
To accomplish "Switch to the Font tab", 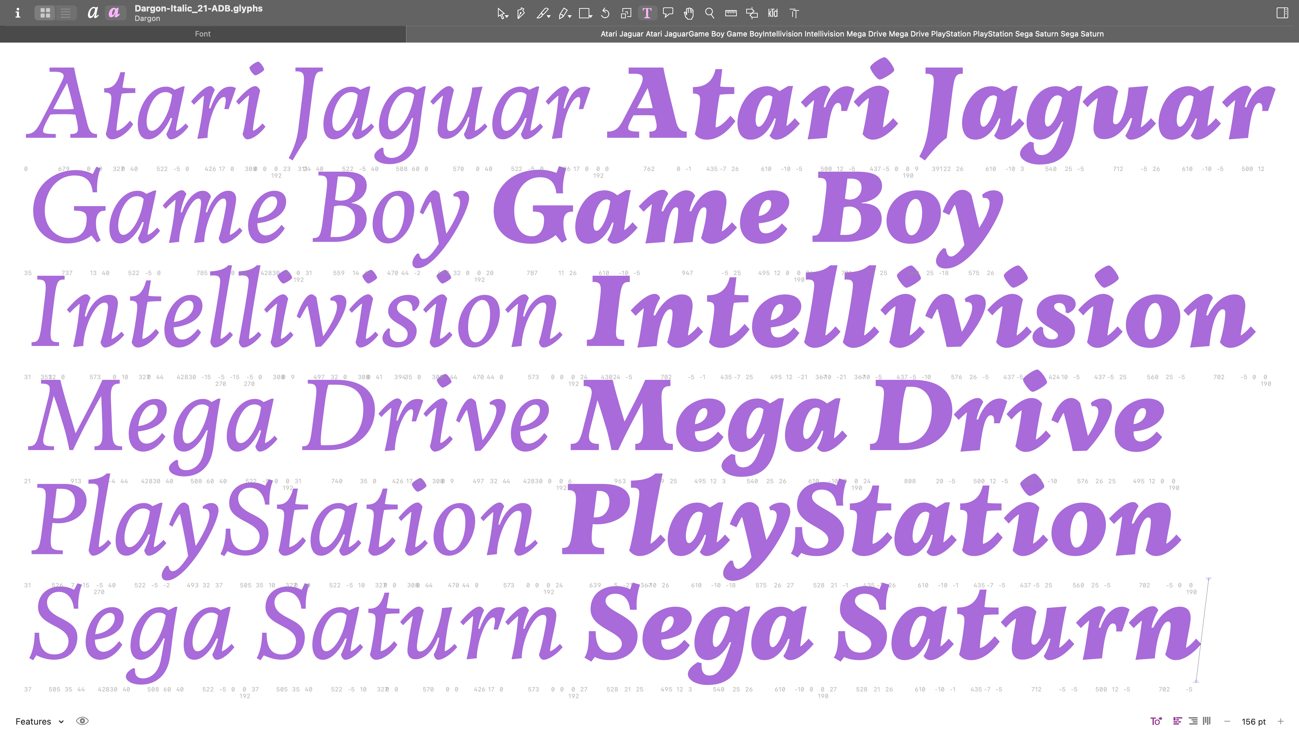I will [x=203, y=34].
